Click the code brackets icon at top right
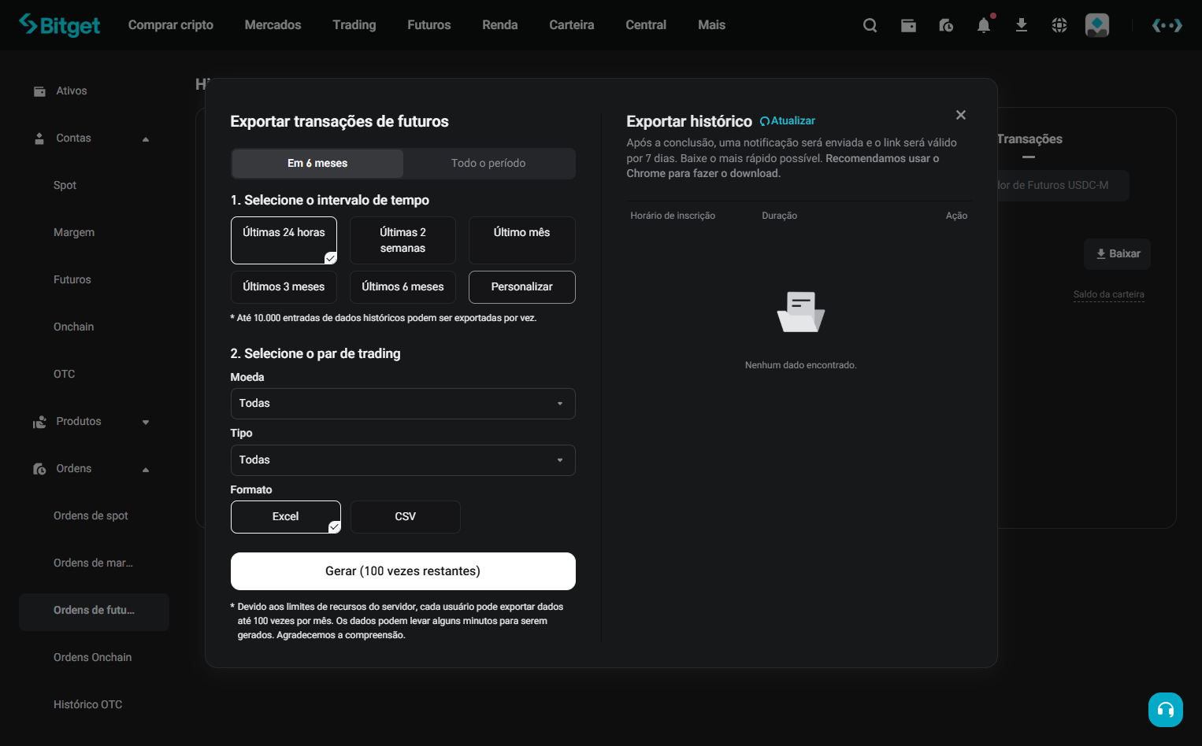 1167,25
